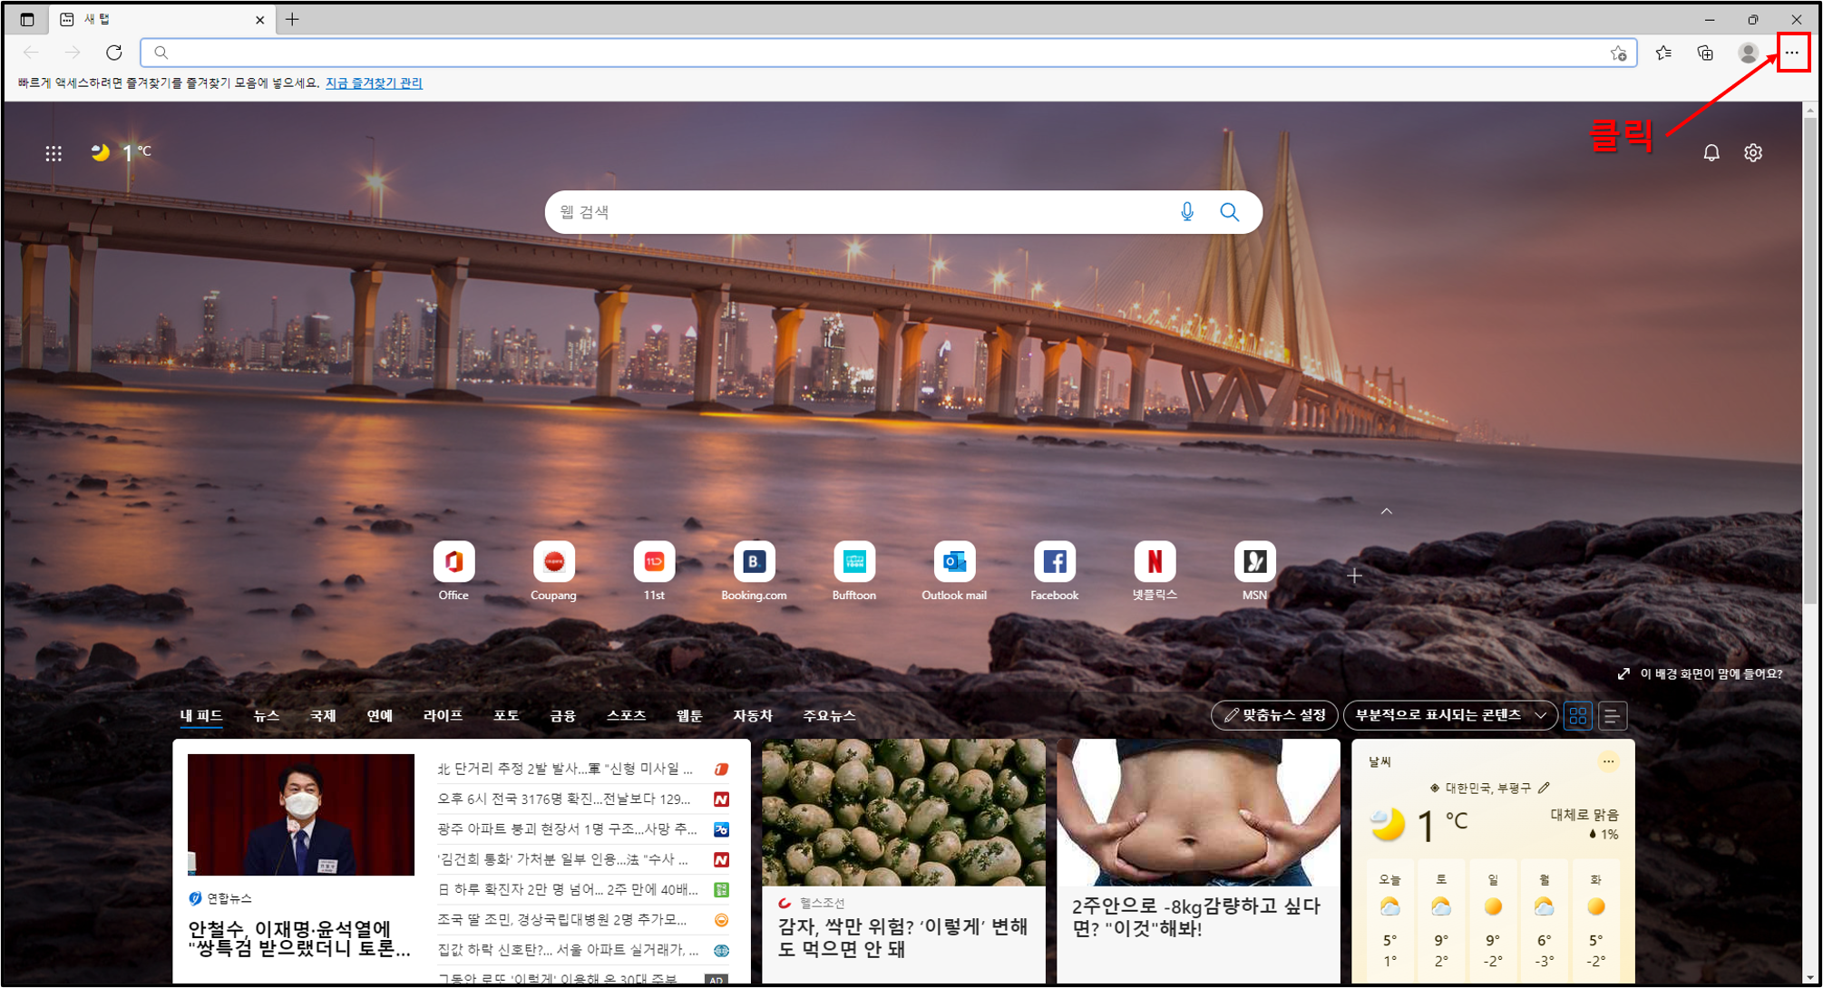Click the refresh page button
This screenshot has width=1823, height=988.
tap(113, 53)
